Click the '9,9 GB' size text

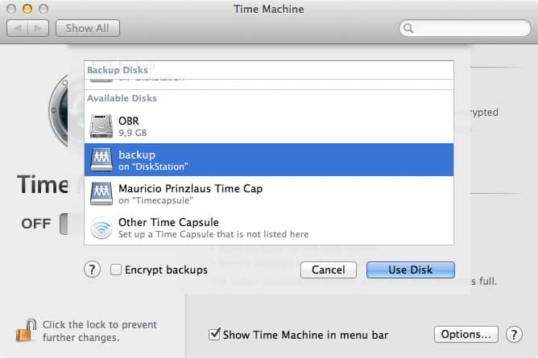click(132, 133)
